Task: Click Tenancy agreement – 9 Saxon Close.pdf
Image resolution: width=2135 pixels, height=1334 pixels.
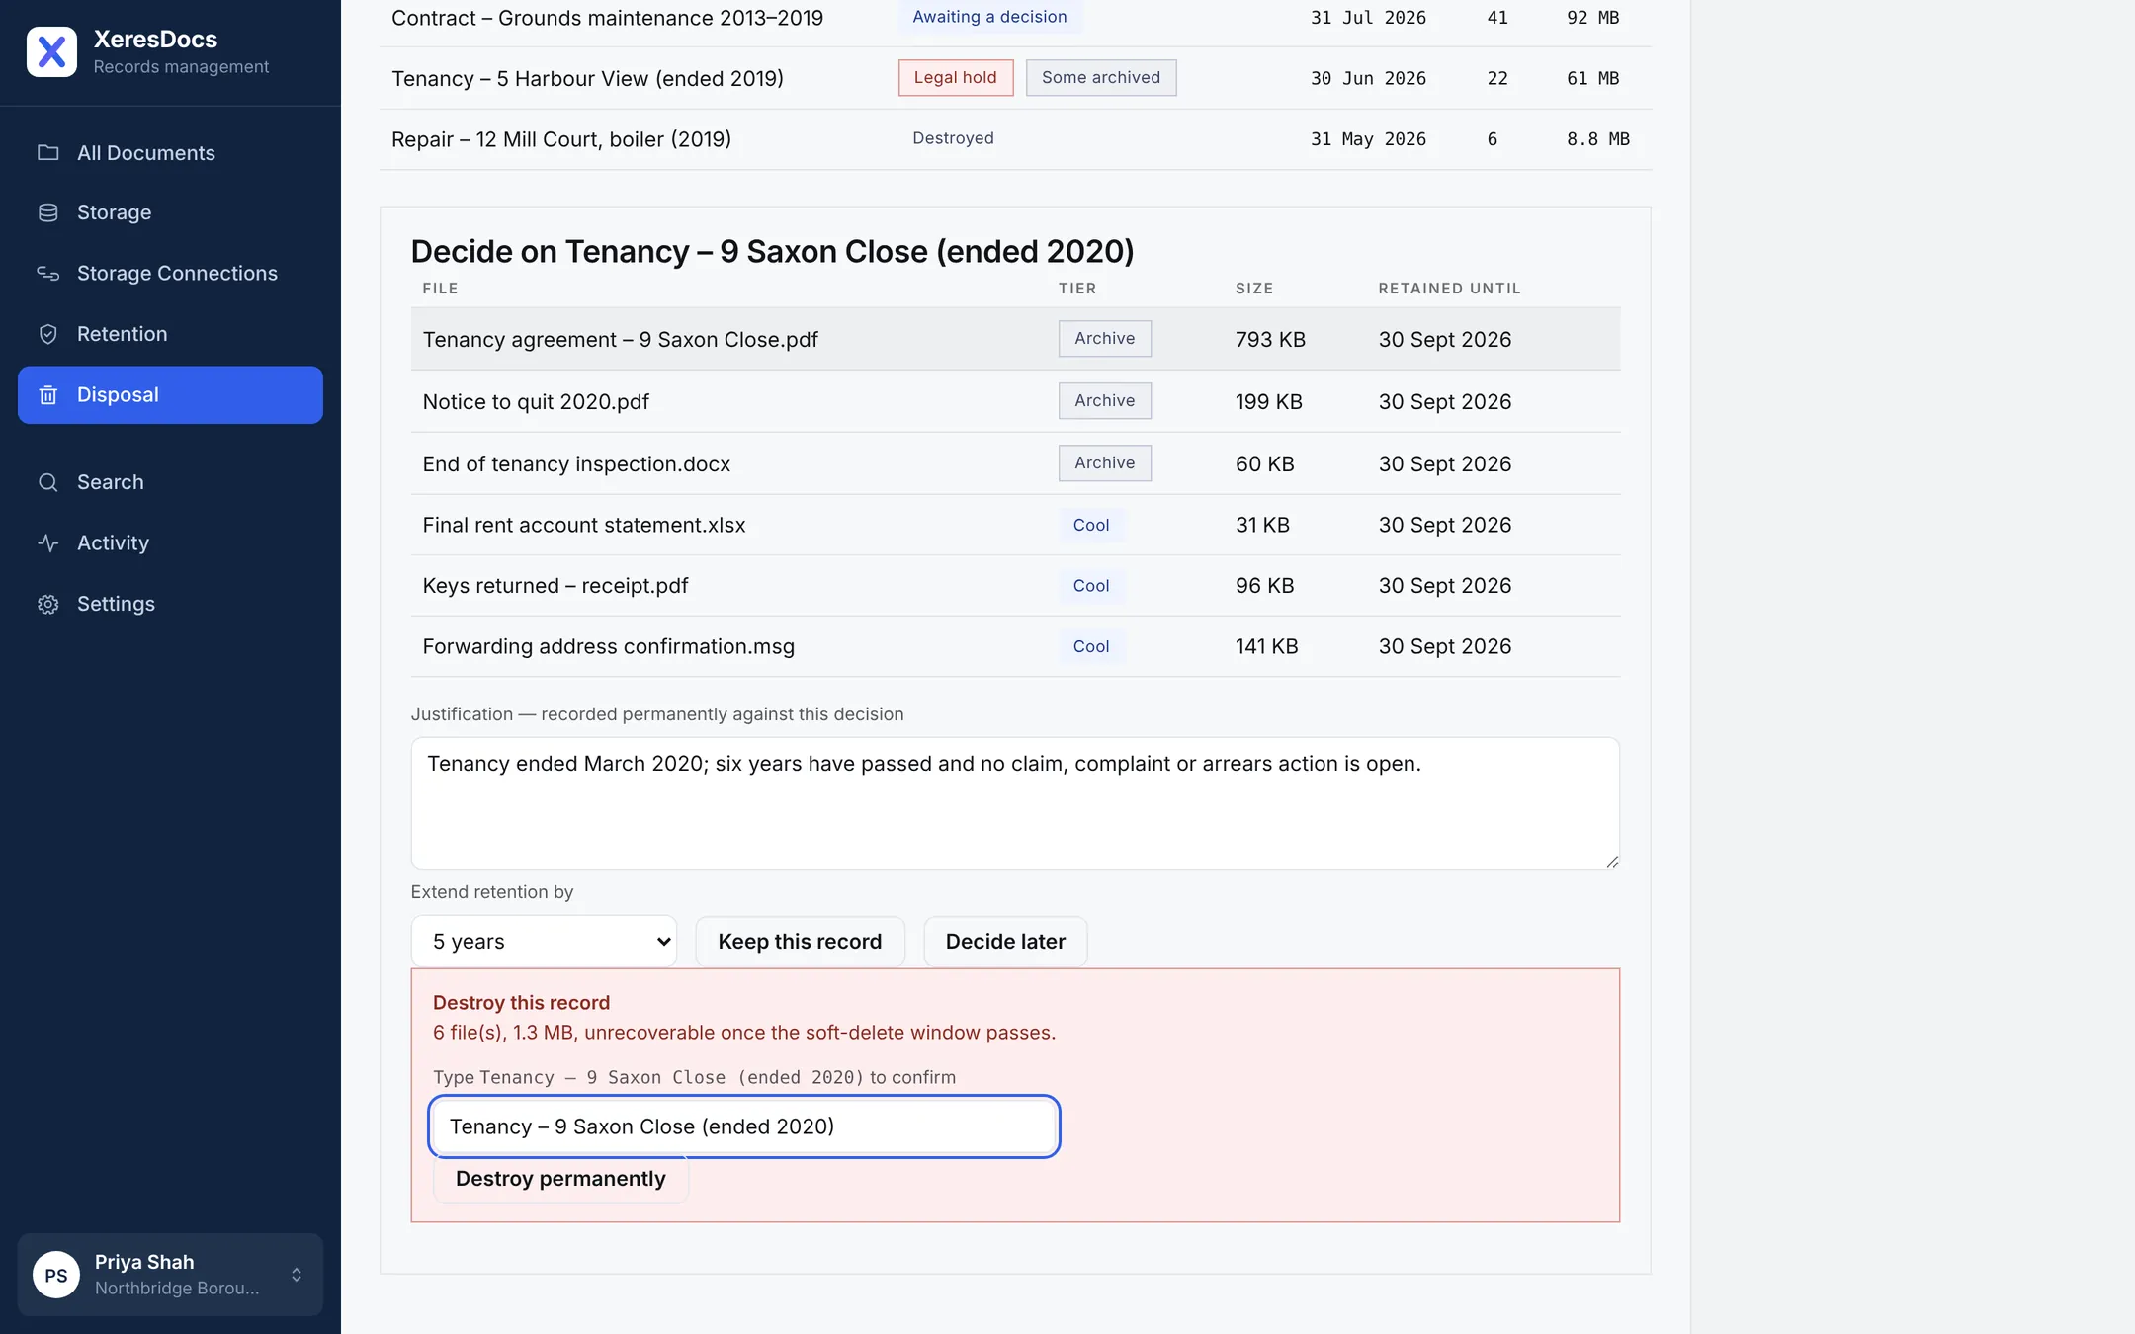Action: pyautogui.click(x=620, y=340)
